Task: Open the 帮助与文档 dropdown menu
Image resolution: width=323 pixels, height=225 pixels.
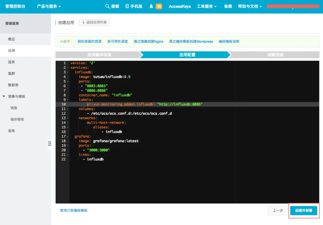Action: (250, 6)
